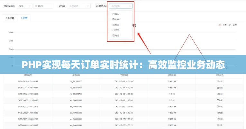Image resolution: width=246 pixels, height=129 pixels.
Task: Toggle the 今年 red legend series
Action: point(222,25)
